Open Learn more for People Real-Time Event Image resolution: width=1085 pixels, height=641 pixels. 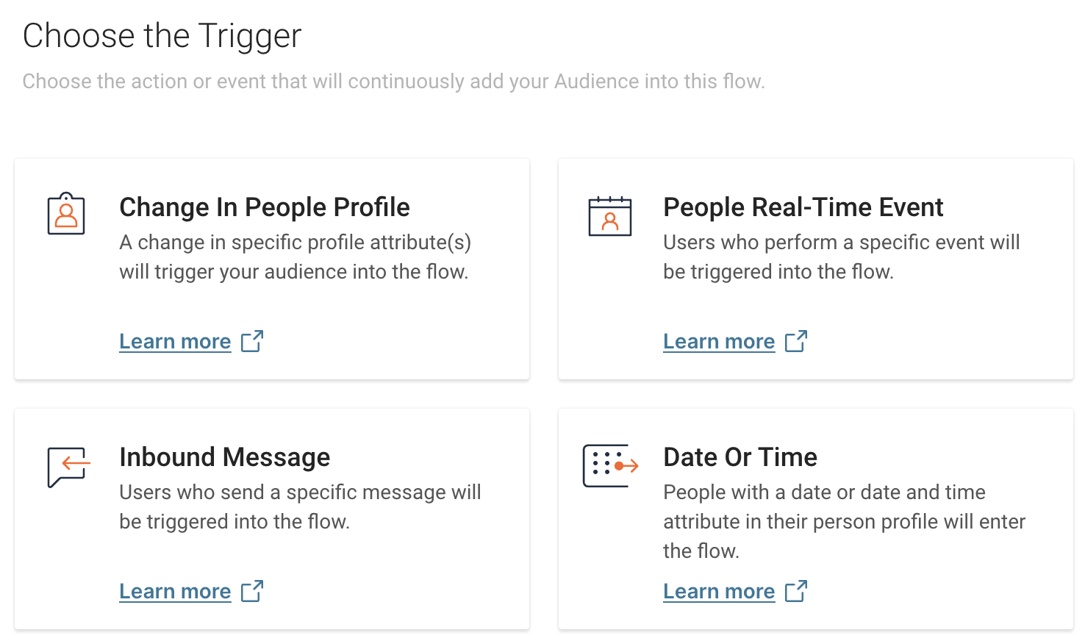tap(719, 342)
